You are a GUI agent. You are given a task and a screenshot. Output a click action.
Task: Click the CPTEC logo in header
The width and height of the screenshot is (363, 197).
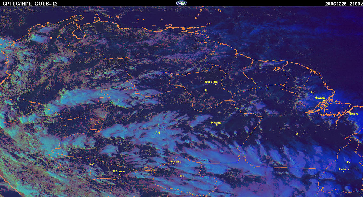pyautogui.click(x=181, y=3)
